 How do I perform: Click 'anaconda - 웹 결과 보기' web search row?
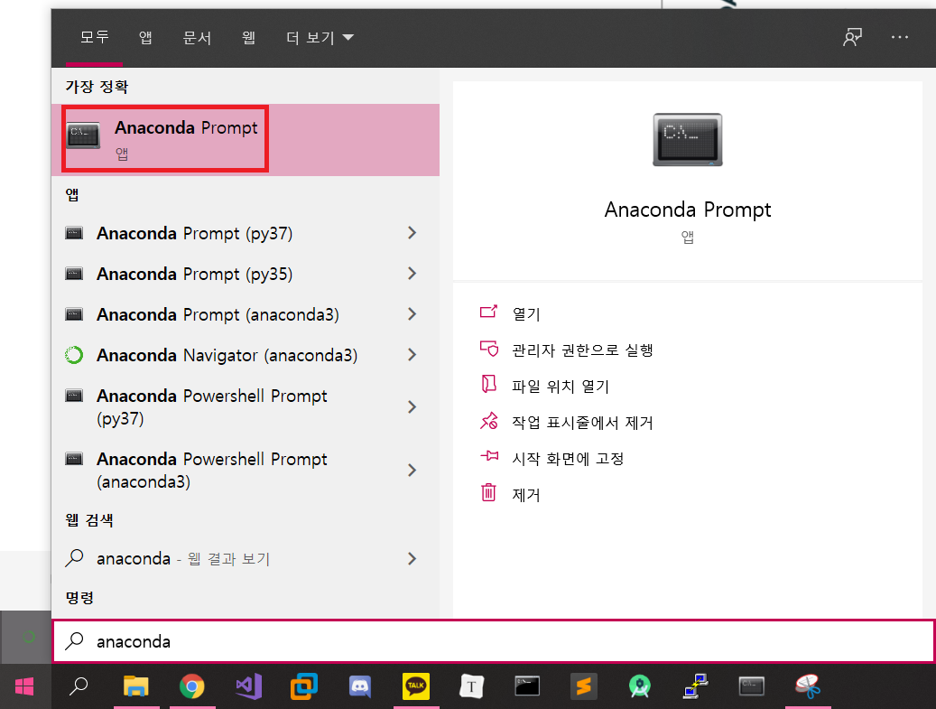[x=246, y=558]
